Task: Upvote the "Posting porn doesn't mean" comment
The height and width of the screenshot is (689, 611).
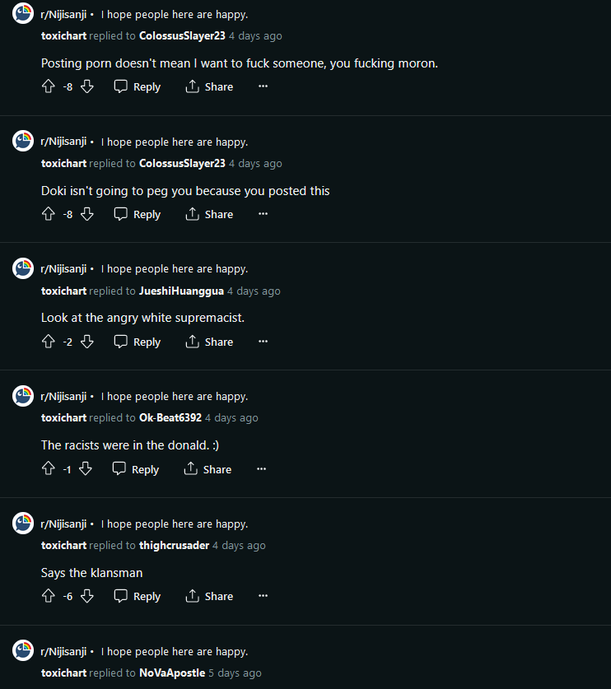Action: point(49,86)
